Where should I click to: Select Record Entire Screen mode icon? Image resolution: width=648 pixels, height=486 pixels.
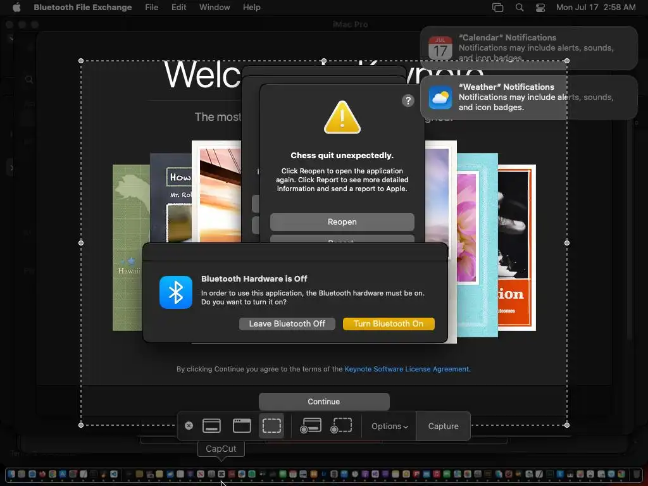point(310,426)
